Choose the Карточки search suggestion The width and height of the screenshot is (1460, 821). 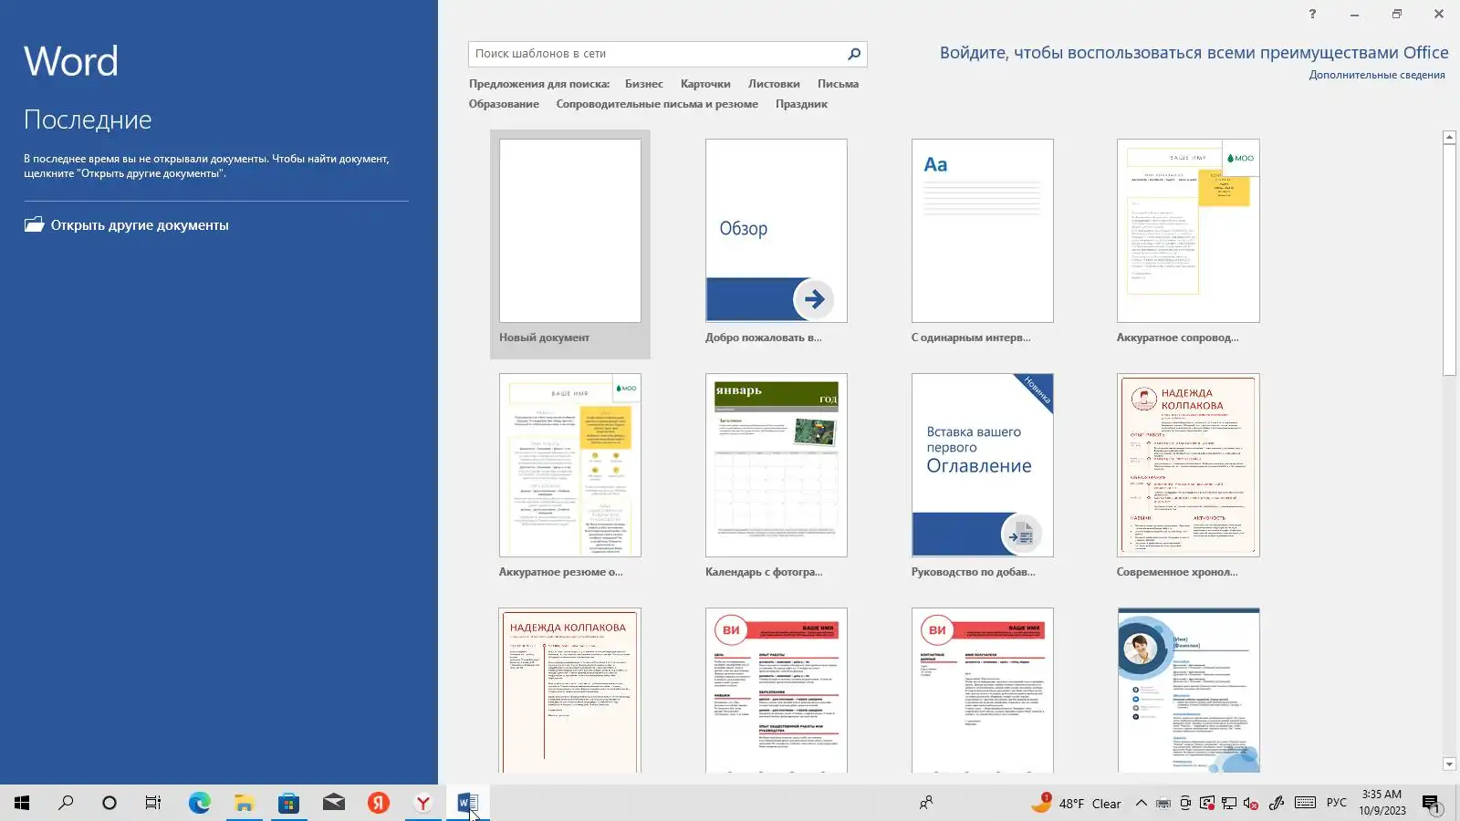[x=705, y=84]
